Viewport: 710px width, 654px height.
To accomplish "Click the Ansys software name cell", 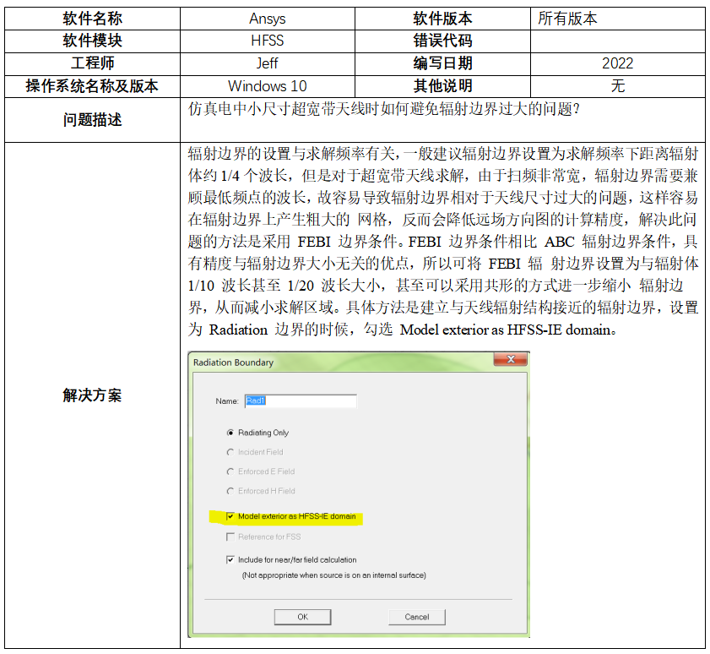I will coord(267,18).
